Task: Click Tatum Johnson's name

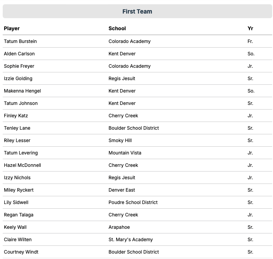Action: tap(21, 103)
